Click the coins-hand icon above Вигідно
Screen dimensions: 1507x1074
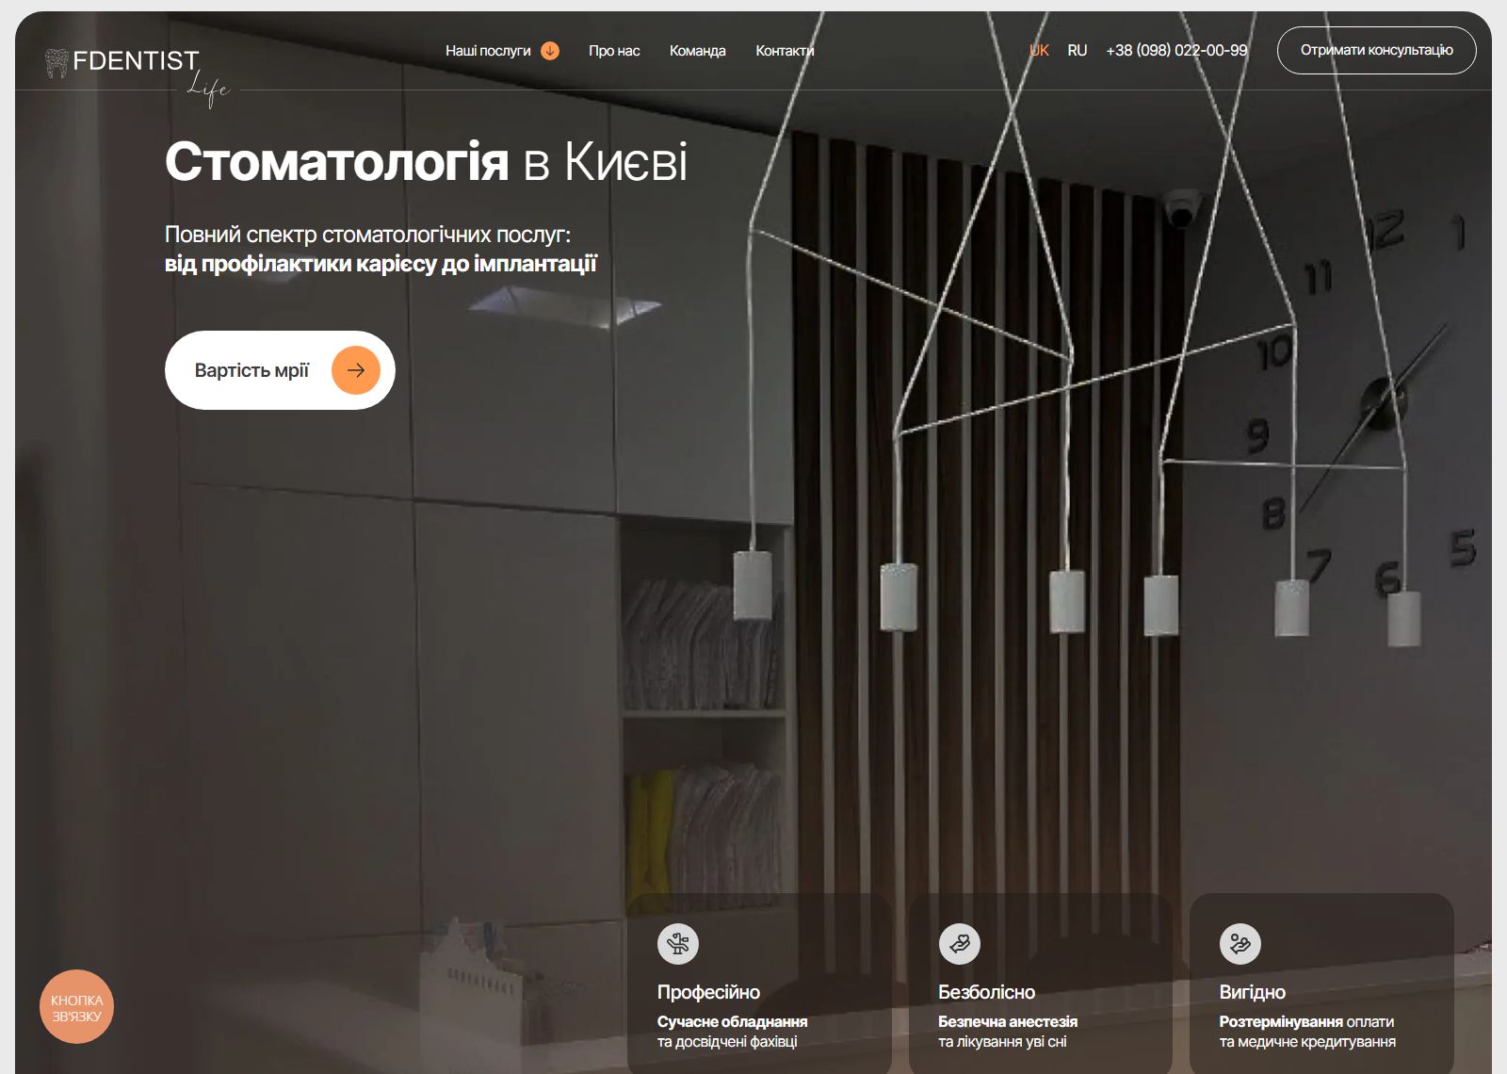pos(1240,943)
